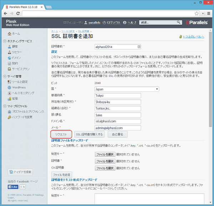Click the home icon in the sidebar
The image size is (214, 206).
click(x=9, y=34)
